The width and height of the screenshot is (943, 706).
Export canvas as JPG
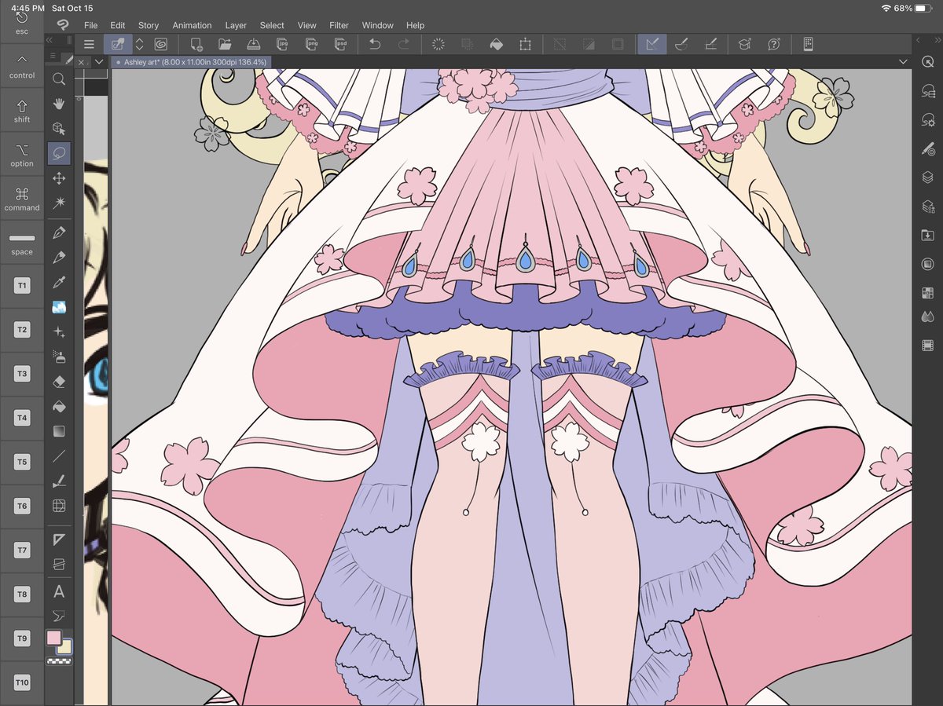(x=282, y=45)
